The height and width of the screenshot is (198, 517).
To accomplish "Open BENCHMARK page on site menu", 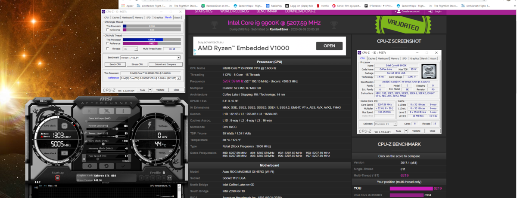I will coord(267,11).
